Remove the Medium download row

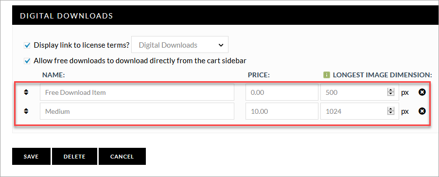click(x=422, y=111)
